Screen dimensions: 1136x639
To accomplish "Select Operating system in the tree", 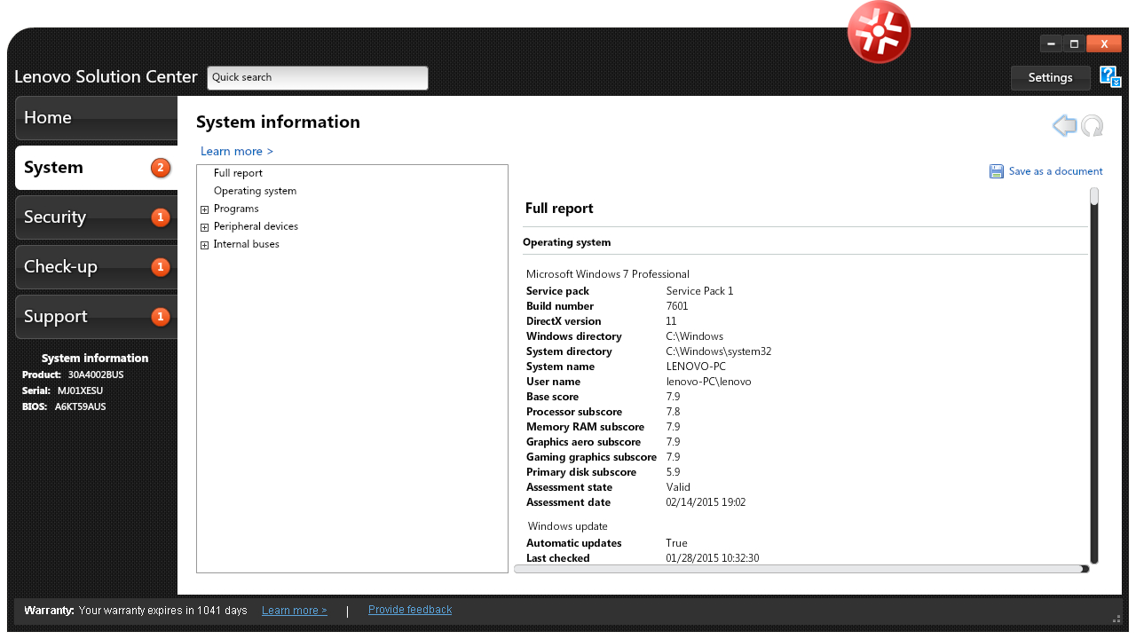I will (x=255, y=191).
